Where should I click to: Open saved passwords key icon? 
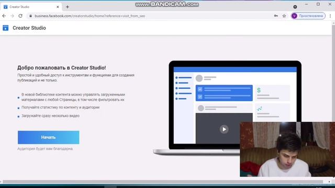pos(276,16)
